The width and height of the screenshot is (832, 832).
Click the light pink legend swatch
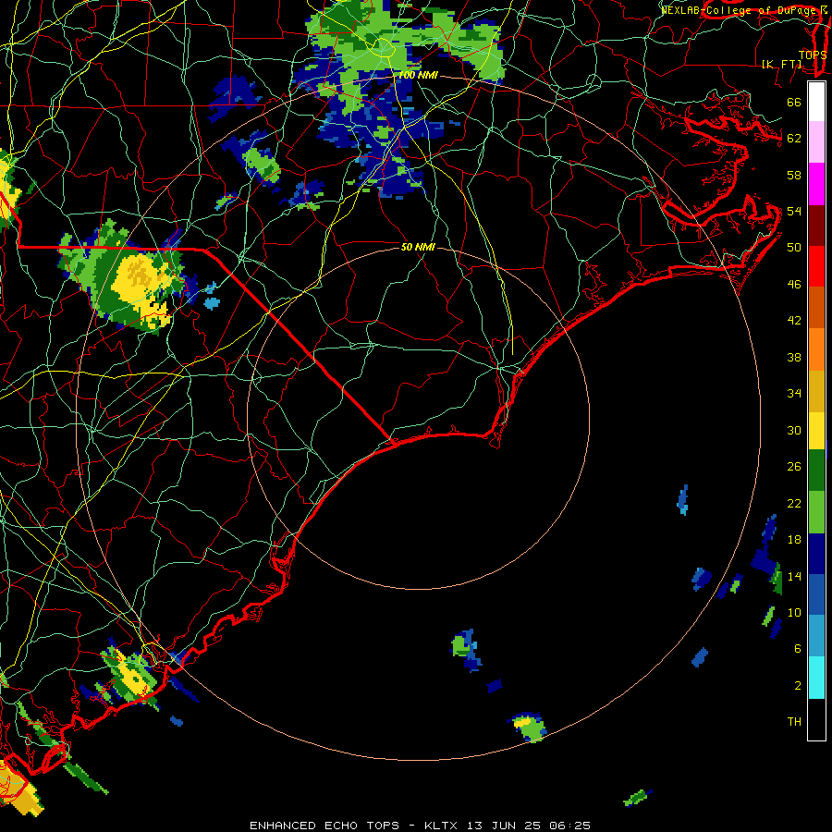816,141
